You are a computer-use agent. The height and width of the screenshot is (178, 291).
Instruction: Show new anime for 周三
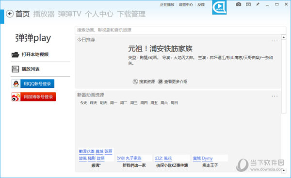point(134,103)
